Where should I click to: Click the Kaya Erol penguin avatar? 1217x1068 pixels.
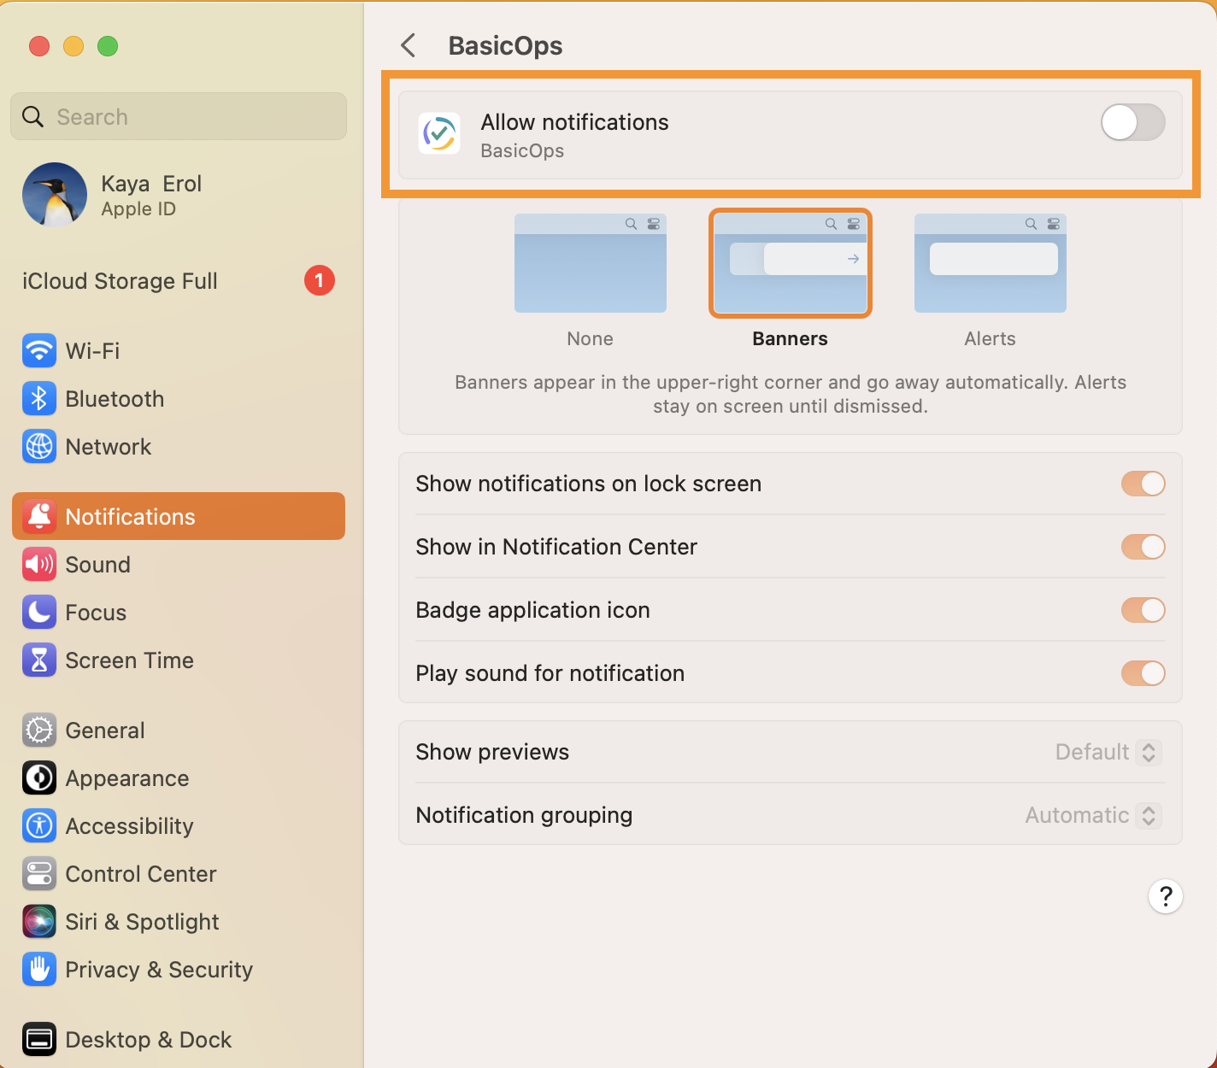[55, 195]
